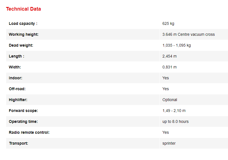Select the sprinter transport value
Screen dimensions: 228x160
(x=169, y=144)
